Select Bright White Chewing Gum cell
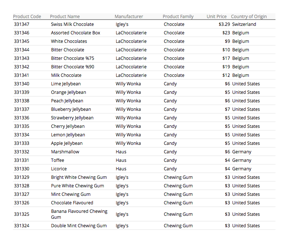281x245 pixels. tap(79, 177)
